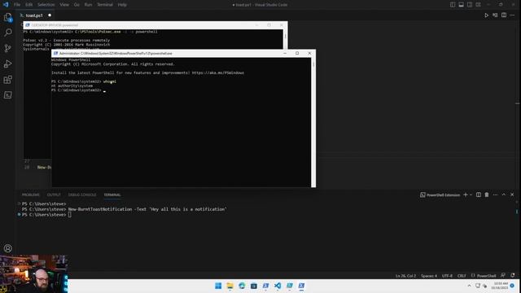This screenshot has width=521, height=293.
Task: Open File Explorer from taskbar
Action: pos(230,286)
